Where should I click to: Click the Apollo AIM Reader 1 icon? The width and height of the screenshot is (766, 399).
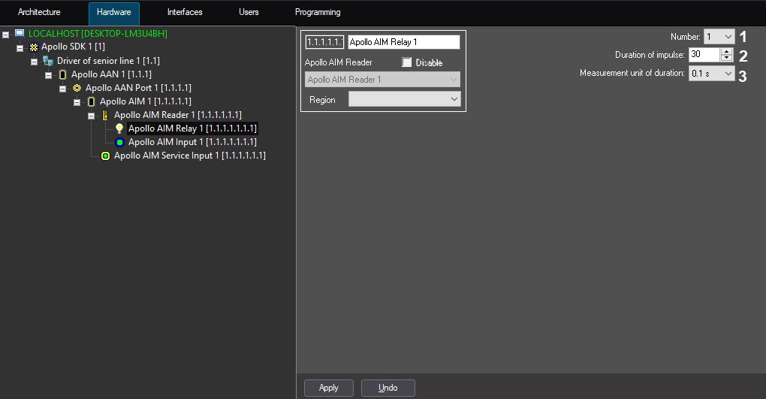(x=105, y=116)
